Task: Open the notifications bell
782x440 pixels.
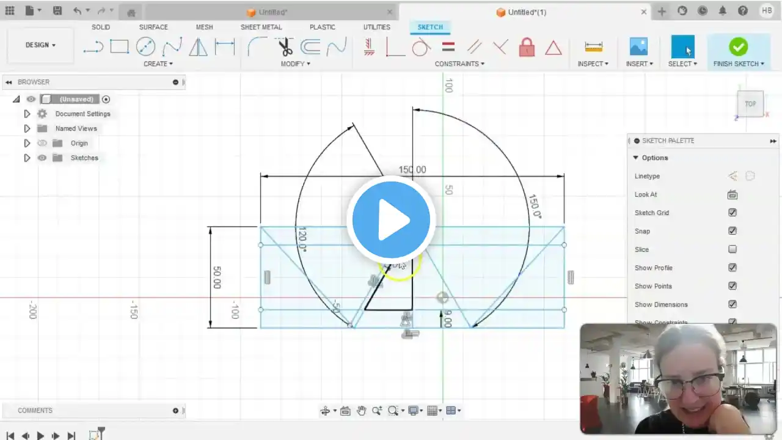Action: point(723,11)
